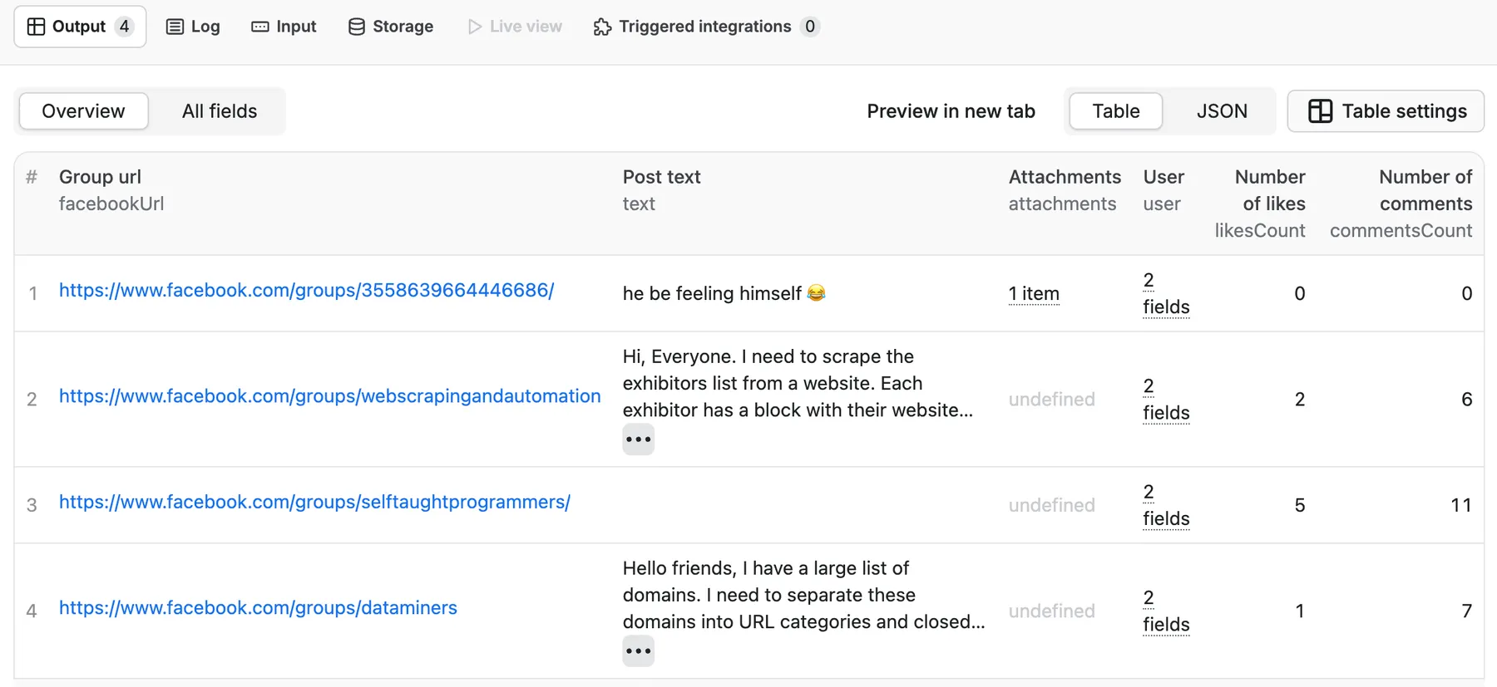Click the Output table icon
Viewport: 1497px width, 687px height.
(36, 27)
